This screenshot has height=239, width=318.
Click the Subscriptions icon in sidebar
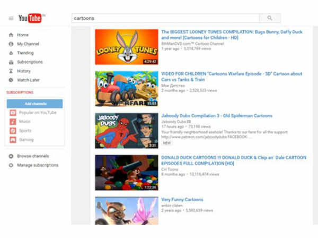point(11,62)
